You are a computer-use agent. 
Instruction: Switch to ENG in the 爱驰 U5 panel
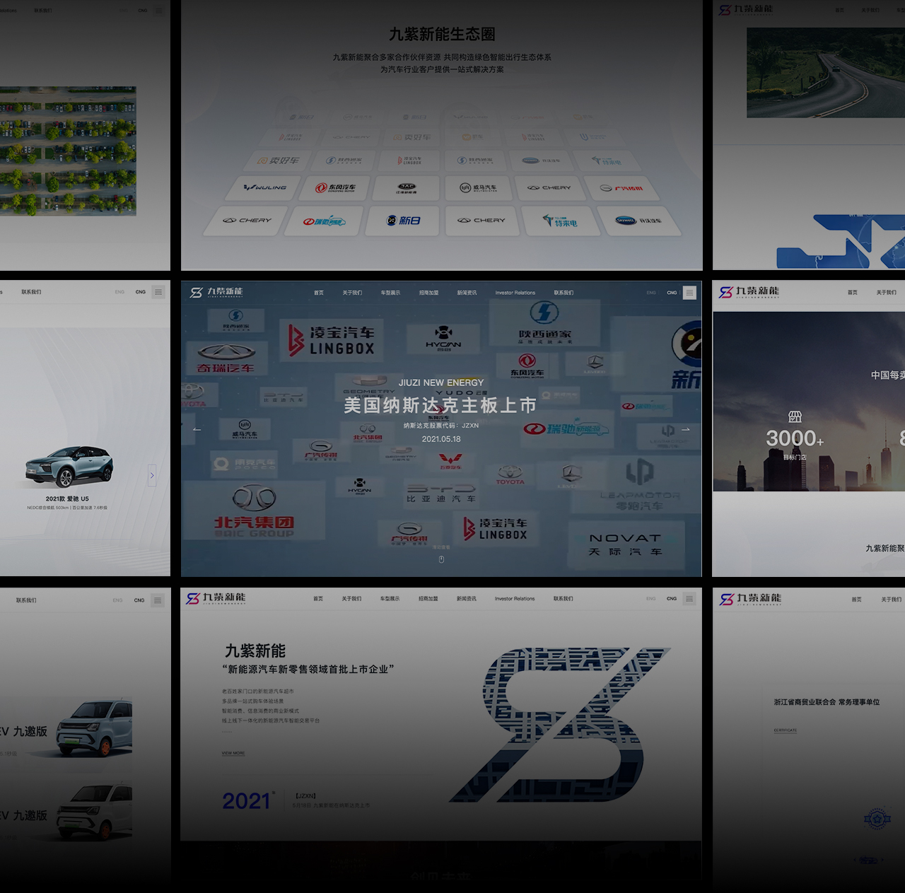[x=119, y=292]
